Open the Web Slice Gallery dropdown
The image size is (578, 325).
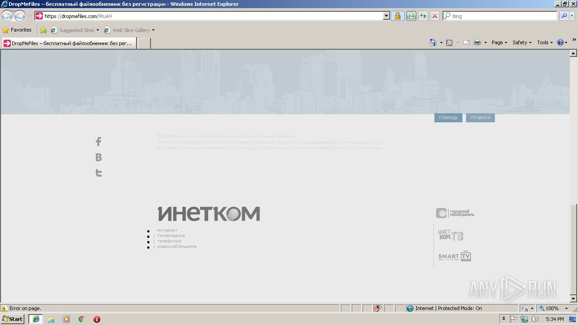point(153,30)
